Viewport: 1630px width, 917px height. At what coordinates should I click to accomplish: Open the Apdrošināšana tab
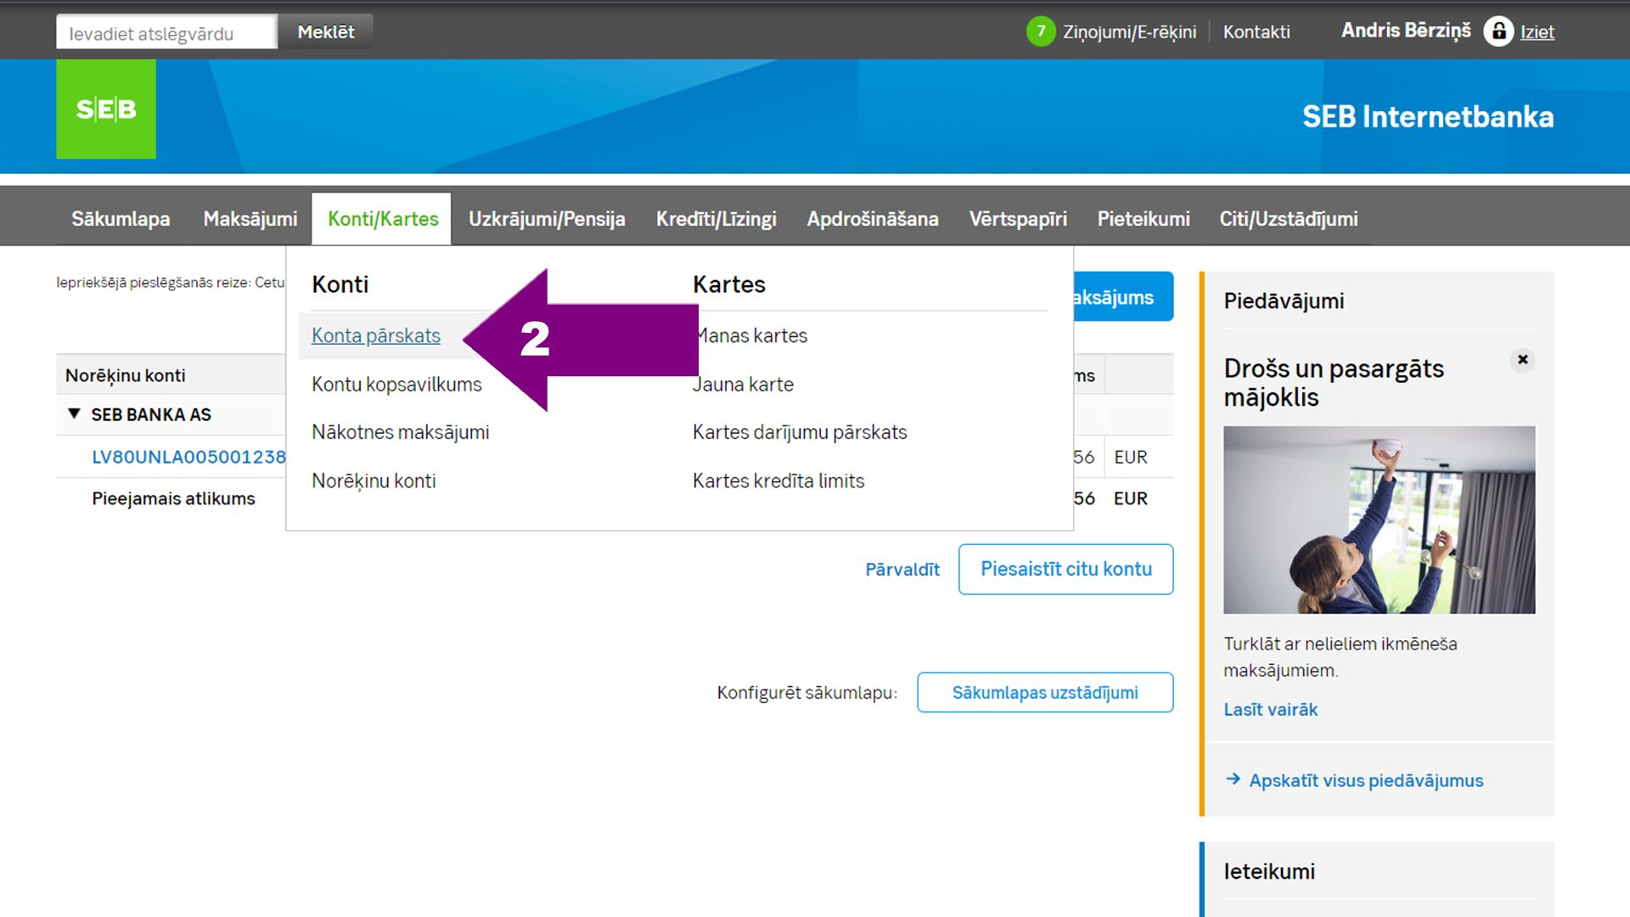pos(873,219)
